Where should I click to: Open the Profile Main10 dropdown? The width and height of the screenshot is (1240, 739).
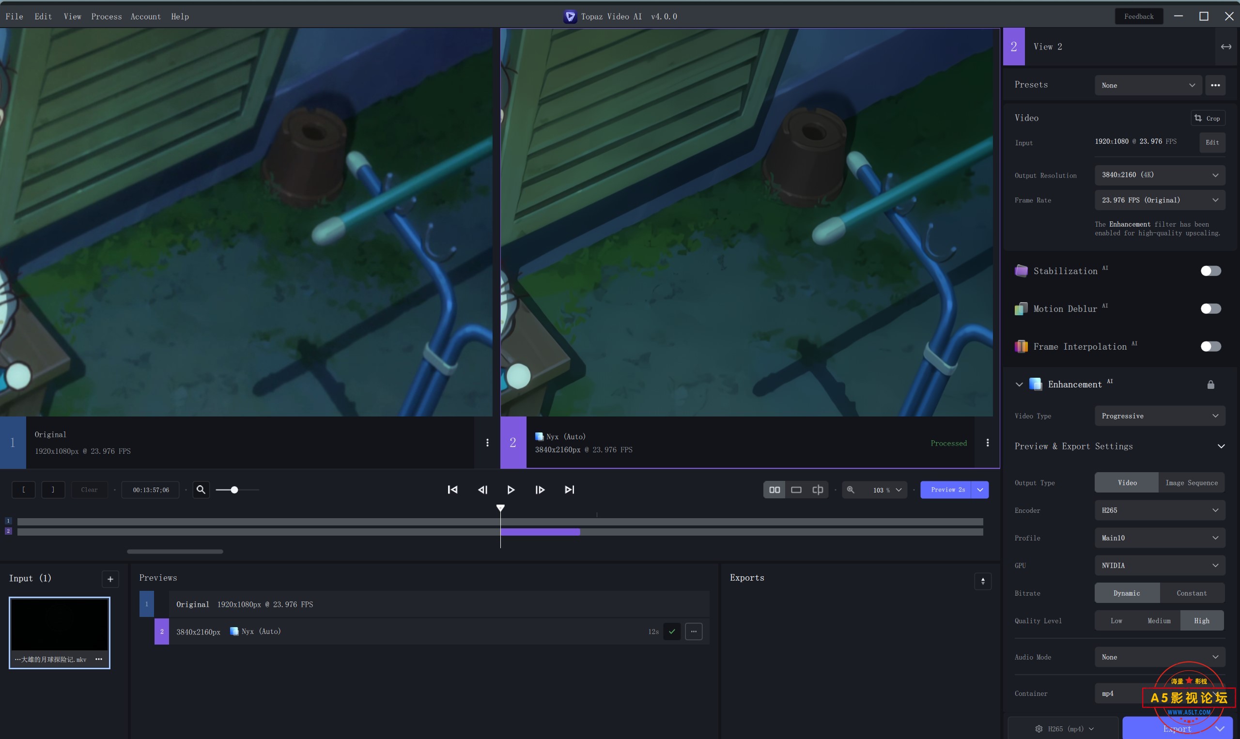pyautogui.click(x=1159, y=538)
